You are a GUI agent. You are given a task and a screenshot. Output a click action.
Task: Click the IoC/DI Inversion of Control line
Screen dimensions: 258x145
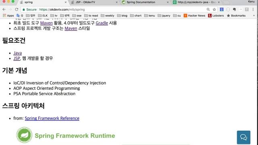60,83
